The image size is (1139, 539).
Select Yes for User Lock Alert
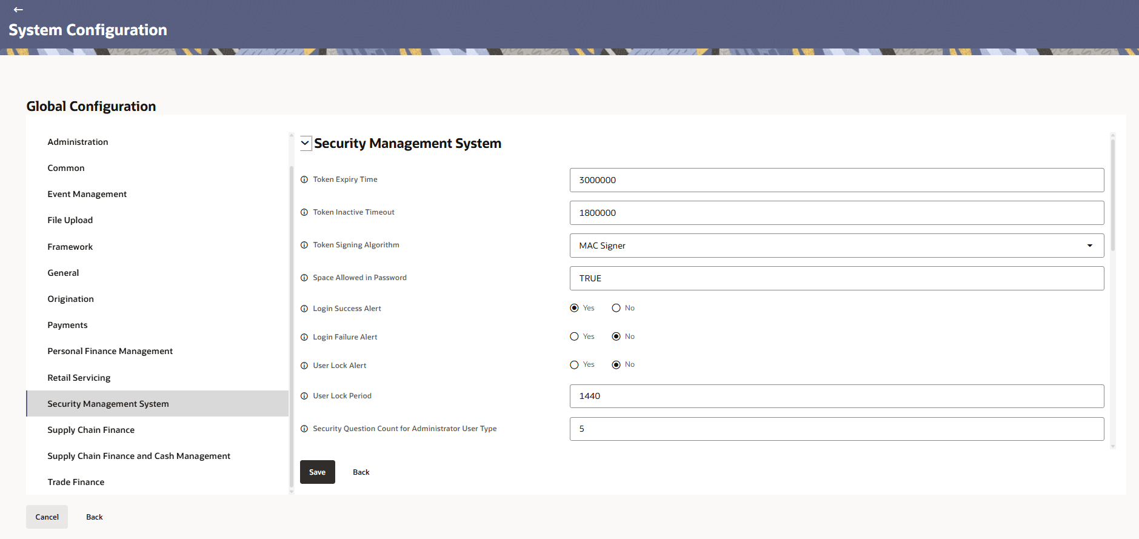574,365
